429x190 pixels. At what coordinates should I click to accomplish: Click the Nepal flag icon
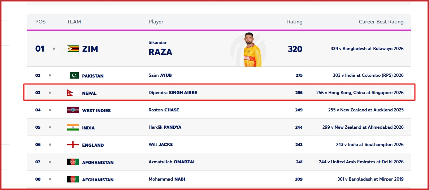(73, 93)
